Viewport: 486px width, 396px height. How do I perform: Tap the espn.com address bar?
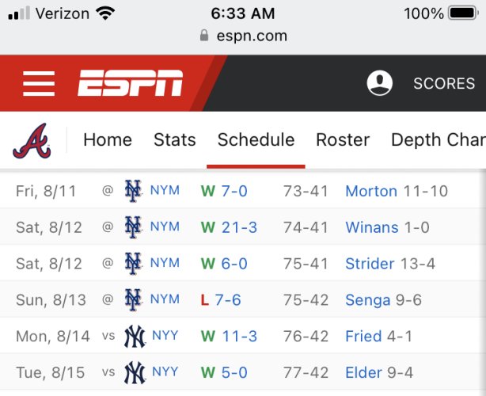tap(243, 36)
